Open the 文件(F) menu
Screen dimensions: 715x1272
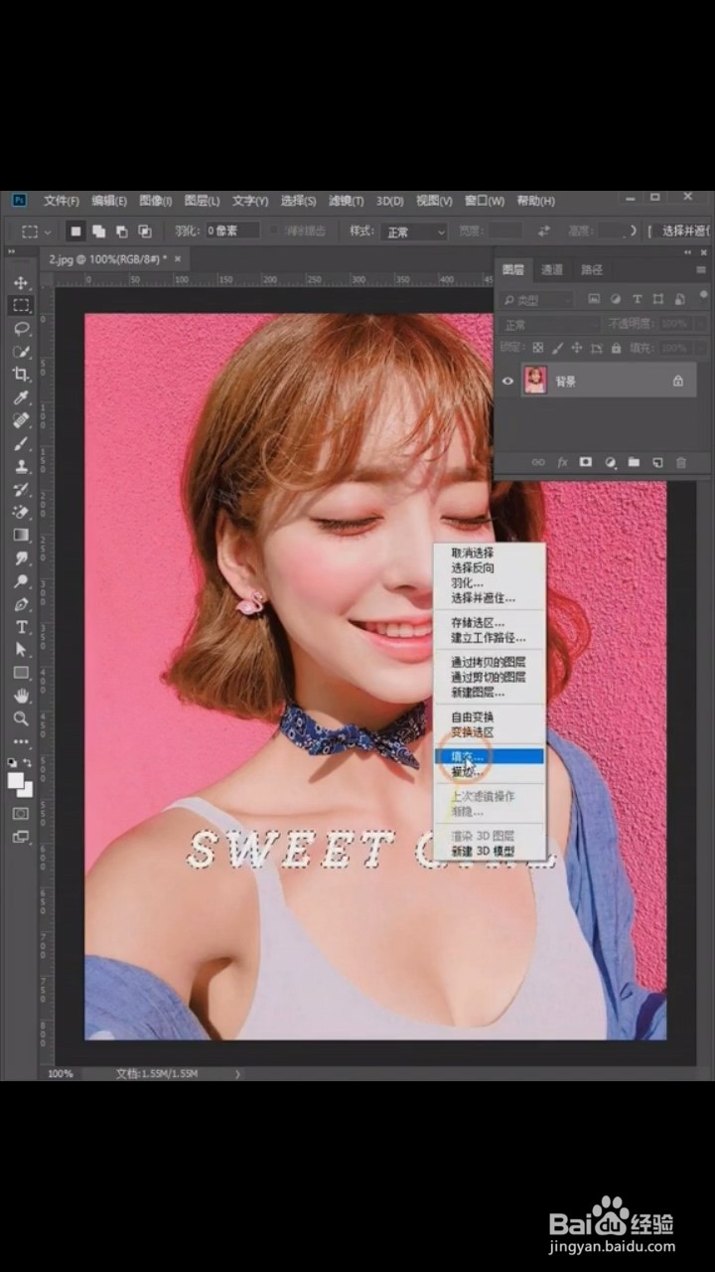point(62,201)
